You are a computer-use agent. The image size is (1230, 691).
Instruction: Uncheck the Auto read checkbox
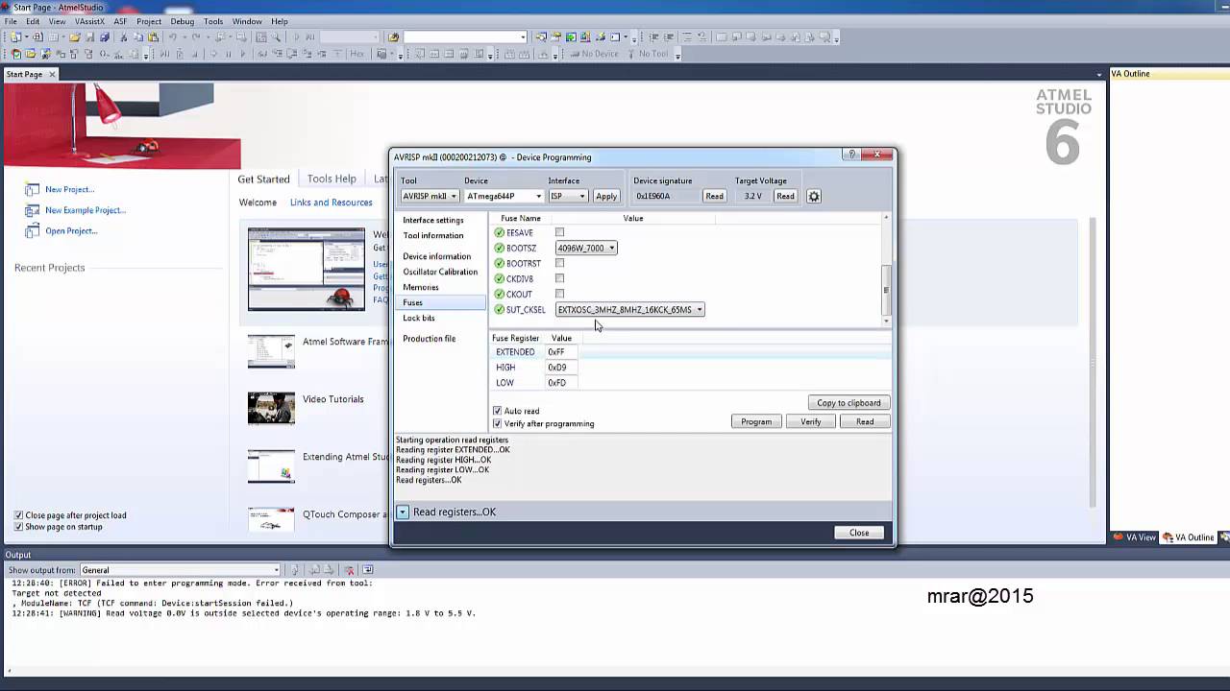tap(497, 411)
